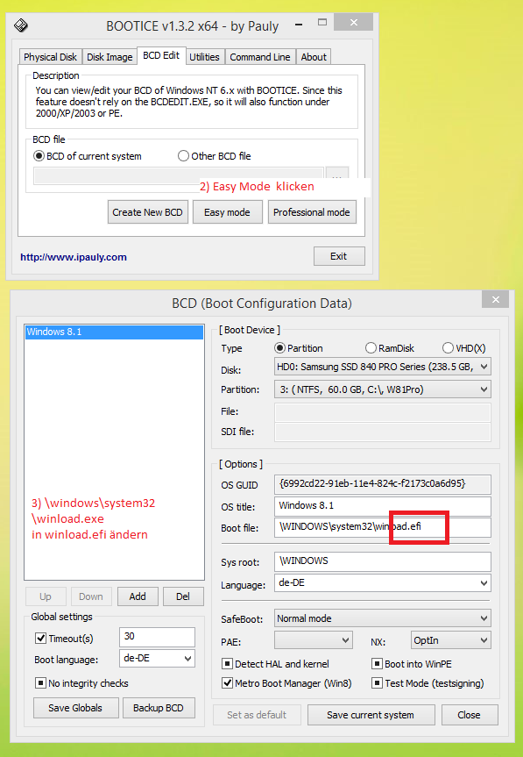Click the File field under Boot Device
This screenshot has width=523, height=757.
[383, 411]
